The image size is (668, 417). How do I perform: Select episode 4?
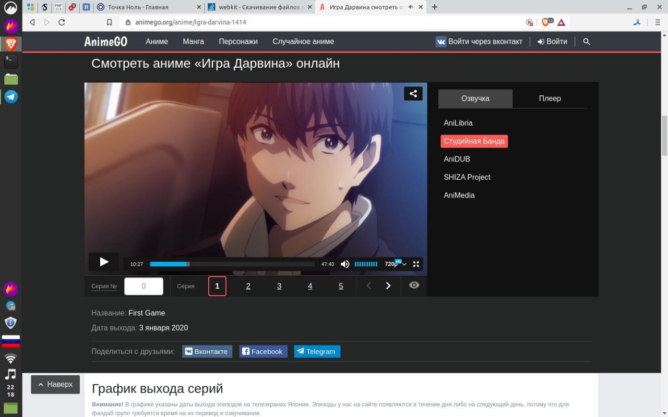[x=310, y=286]
